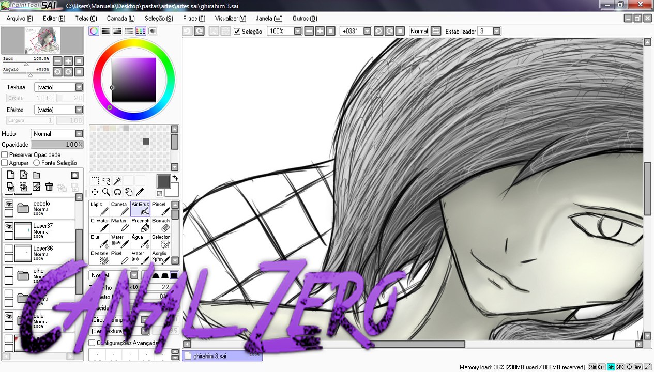Open the Seleção menu
Image resolution: width=654 pixels, height=372 pixels.
[x=159, y=19]
